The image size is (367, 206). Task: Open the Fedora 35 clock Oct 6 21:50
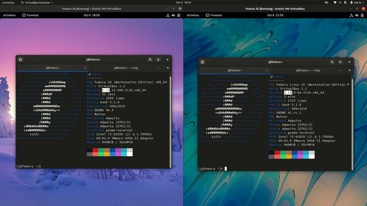(x=275, y=15)
